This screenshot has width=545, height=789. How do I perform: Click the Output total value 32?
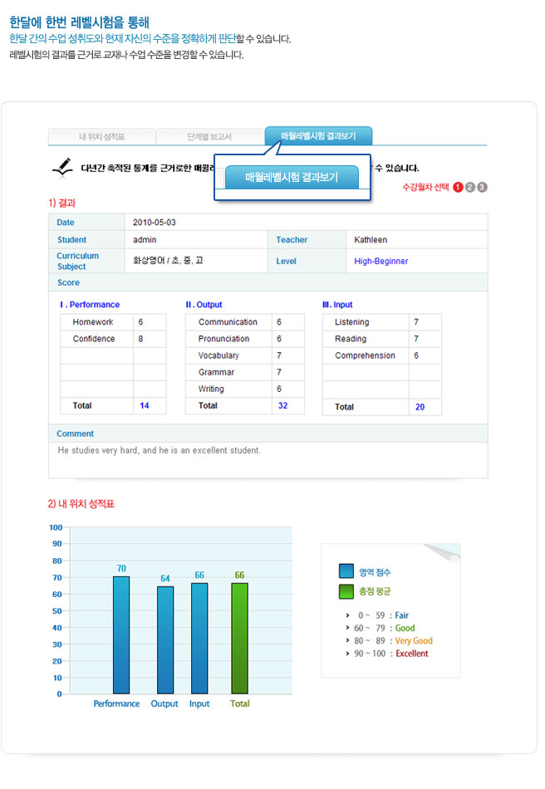tap(282, 405)
